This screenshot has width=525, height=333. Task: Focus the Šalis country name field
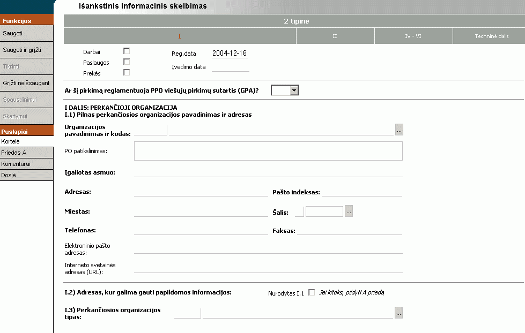[x=324, y=212]
